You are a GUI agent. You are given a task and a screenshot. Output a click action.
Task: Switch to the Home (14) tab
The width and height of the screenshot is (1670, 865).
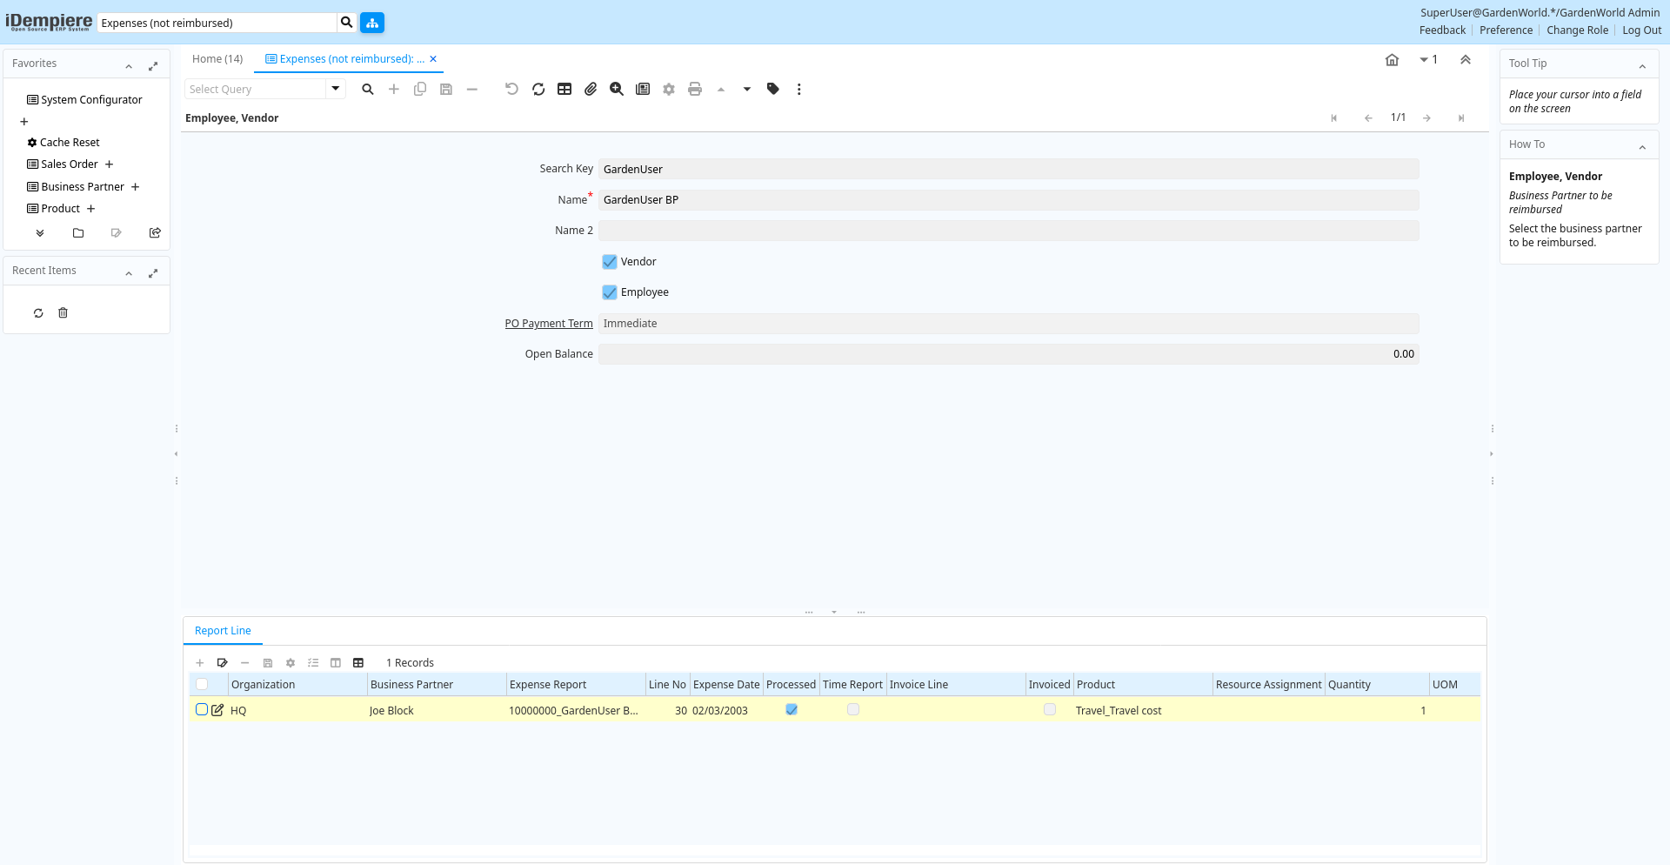(217, 59)
